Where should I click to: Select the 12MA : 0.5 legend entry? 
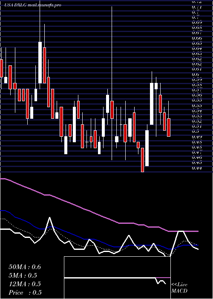pos(25,284)
